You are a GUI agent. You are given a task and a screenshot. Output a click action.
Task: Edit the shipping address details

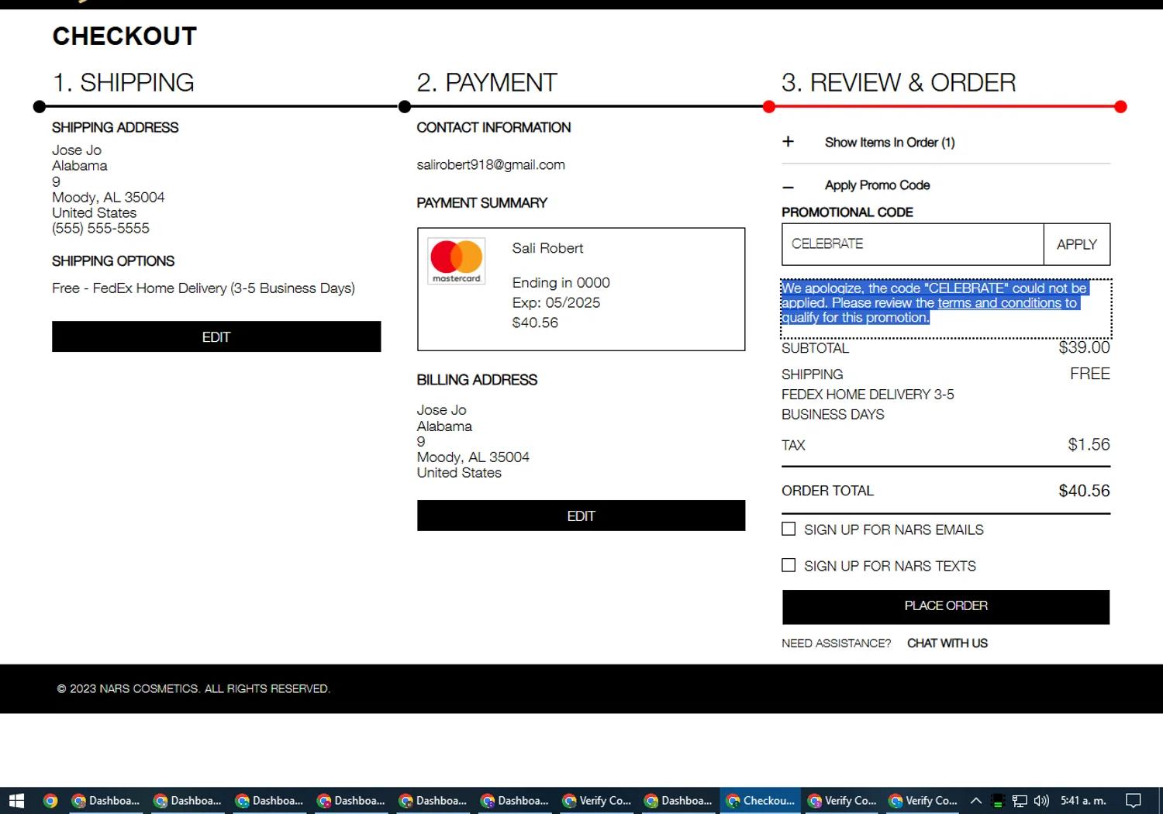(x=216, y=337)
